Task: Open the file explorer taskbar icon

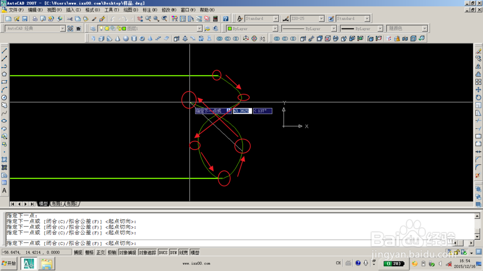Action: 46,264
